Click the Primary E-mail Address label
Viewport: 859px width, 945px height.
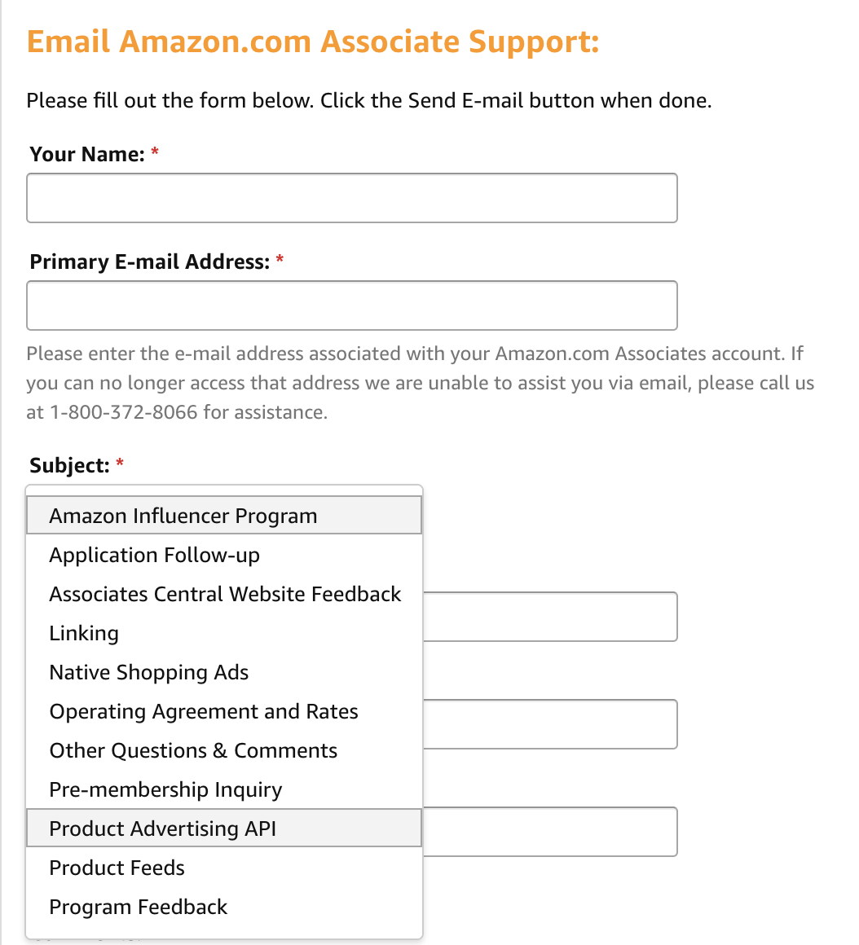tap(149, 262)
